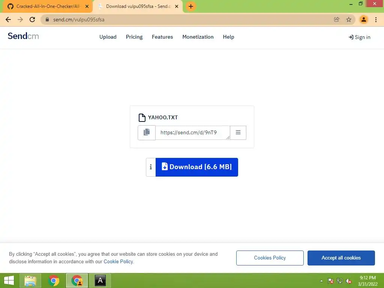Minimize the Chrome window
384x288 pixels.
click(x=351, y=4)
